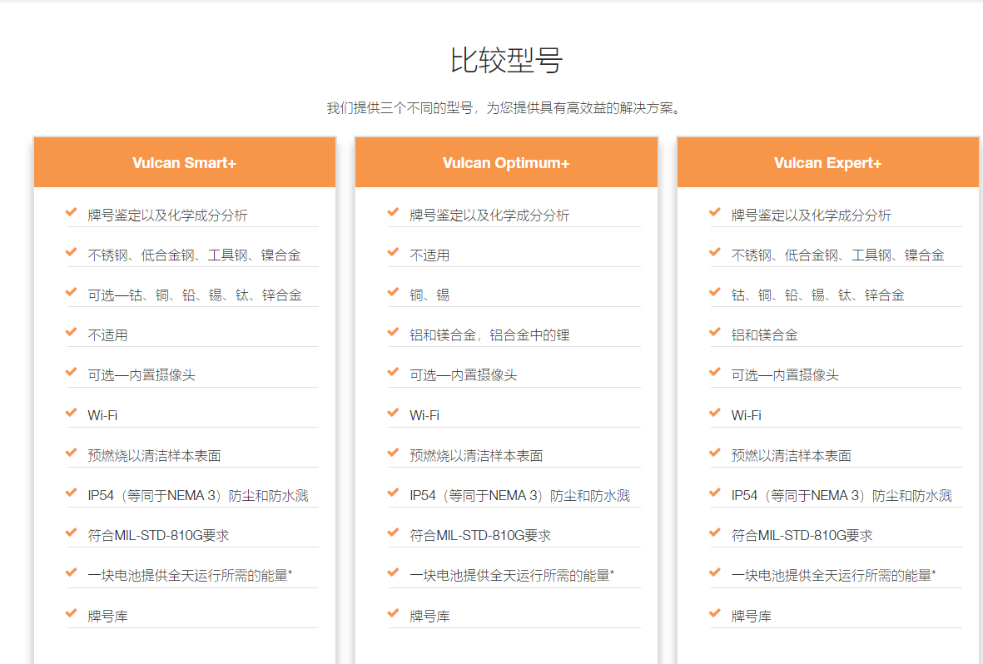Click the checkmark beside 符合MIL-STD-810G要求 in Vulcan Expert+
This screenshot has height=664, width=983.
click(715, 534)
